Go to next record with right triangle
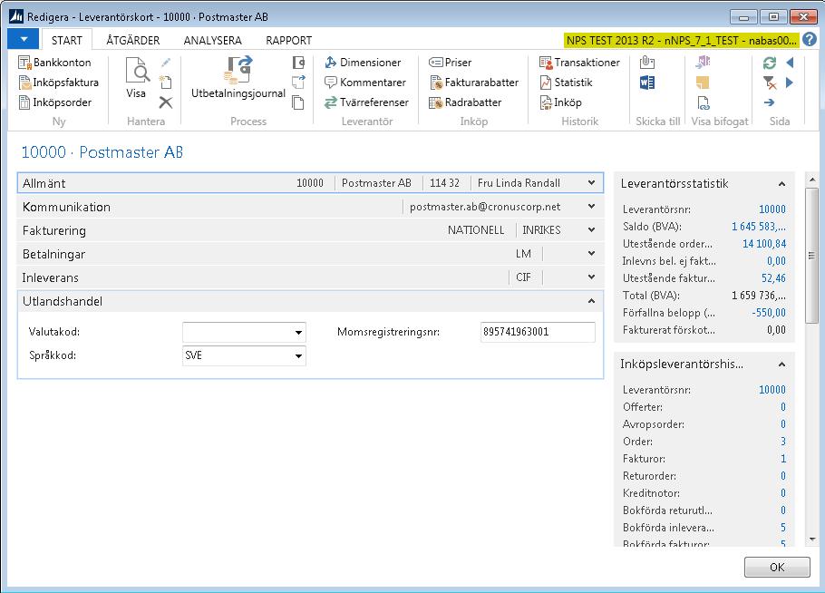The height and width of the screenshot is (593, 825). pyautogui.click(x=790, y=83)
